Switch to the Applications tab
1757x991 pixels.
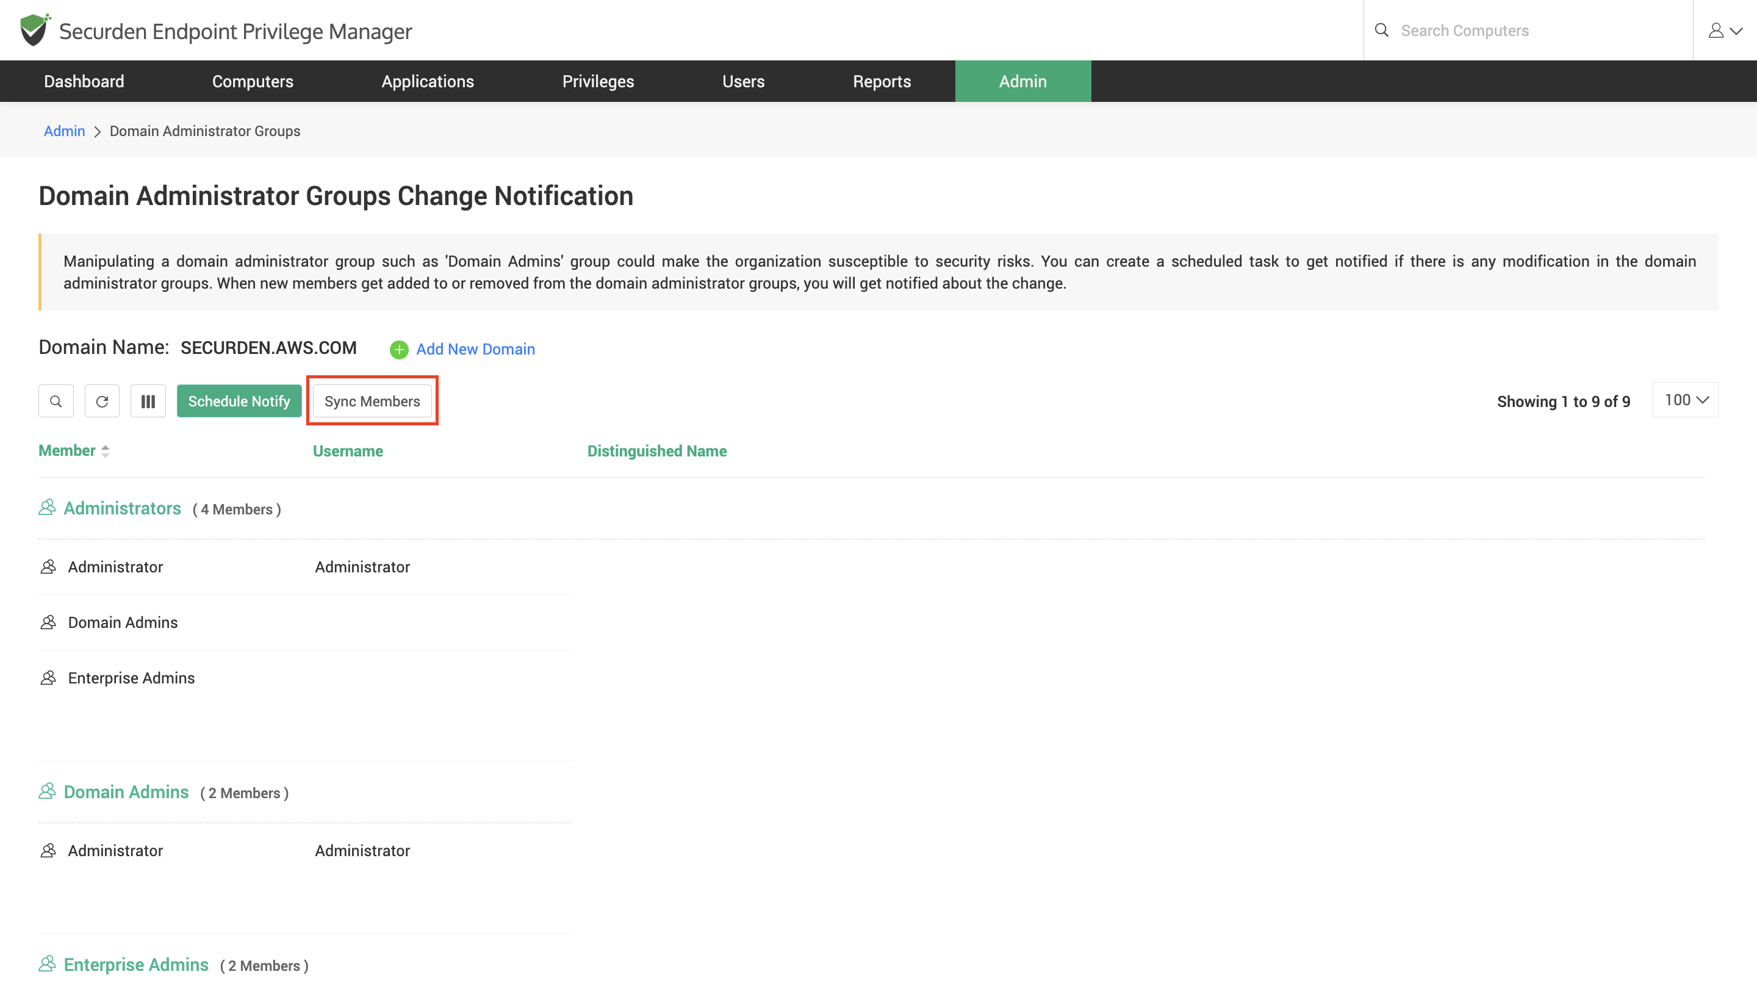[x=428, y=81]
